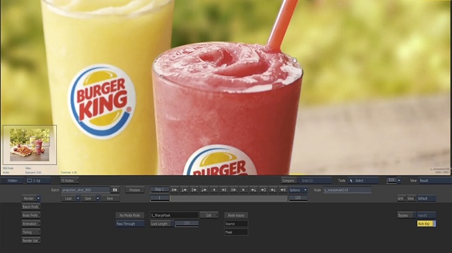
Task: Open the Batch Prefs panel
Action: point(31,207)
